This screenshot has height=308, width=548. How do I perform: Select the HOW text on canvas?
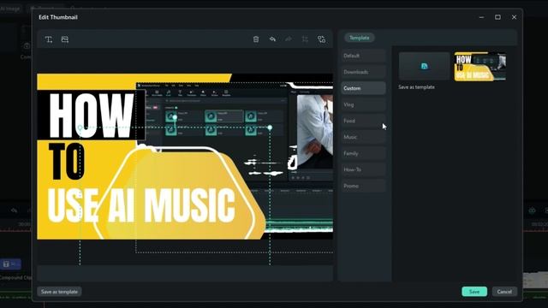click(92, 115)
